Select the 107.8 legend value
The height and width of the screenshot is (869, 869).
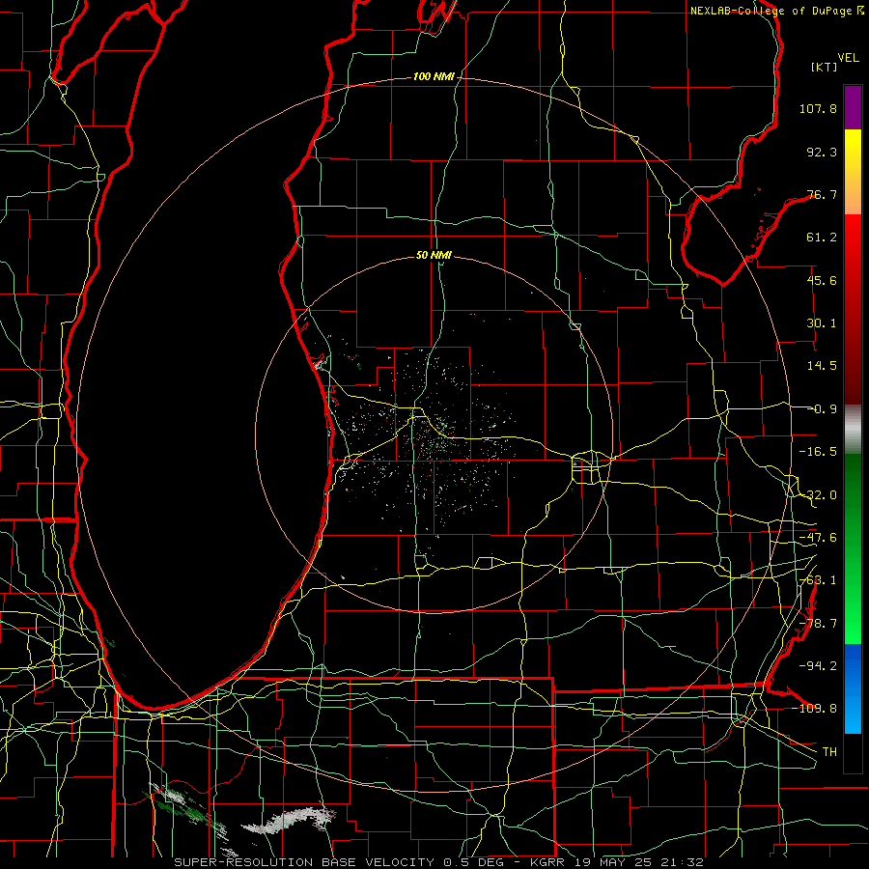[x=818, y=108]
